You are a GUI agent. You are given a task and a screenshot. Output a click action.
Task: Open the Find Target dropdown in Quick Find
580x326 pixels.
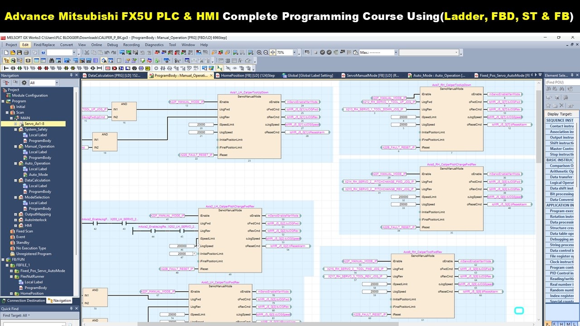16,316
